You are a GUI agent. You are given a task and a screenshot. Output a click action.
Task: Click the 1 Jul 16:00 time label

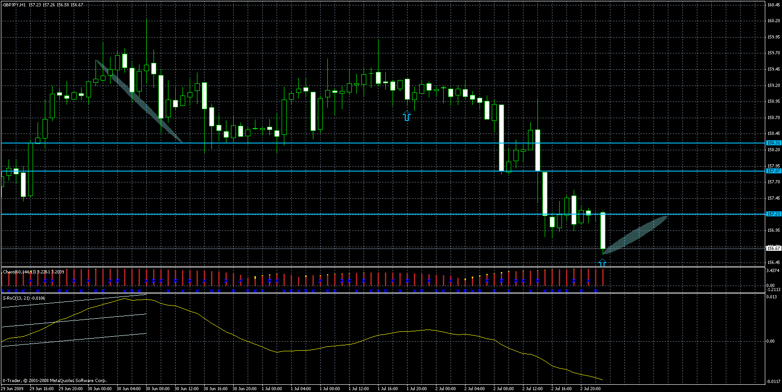point(388,389)
